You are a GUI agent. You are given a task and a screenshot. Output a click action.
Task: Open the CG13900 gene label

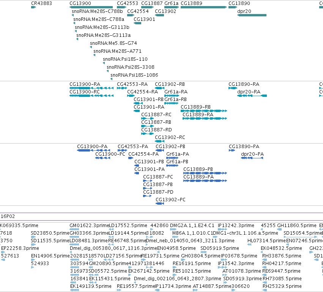[x=80, y=3]
